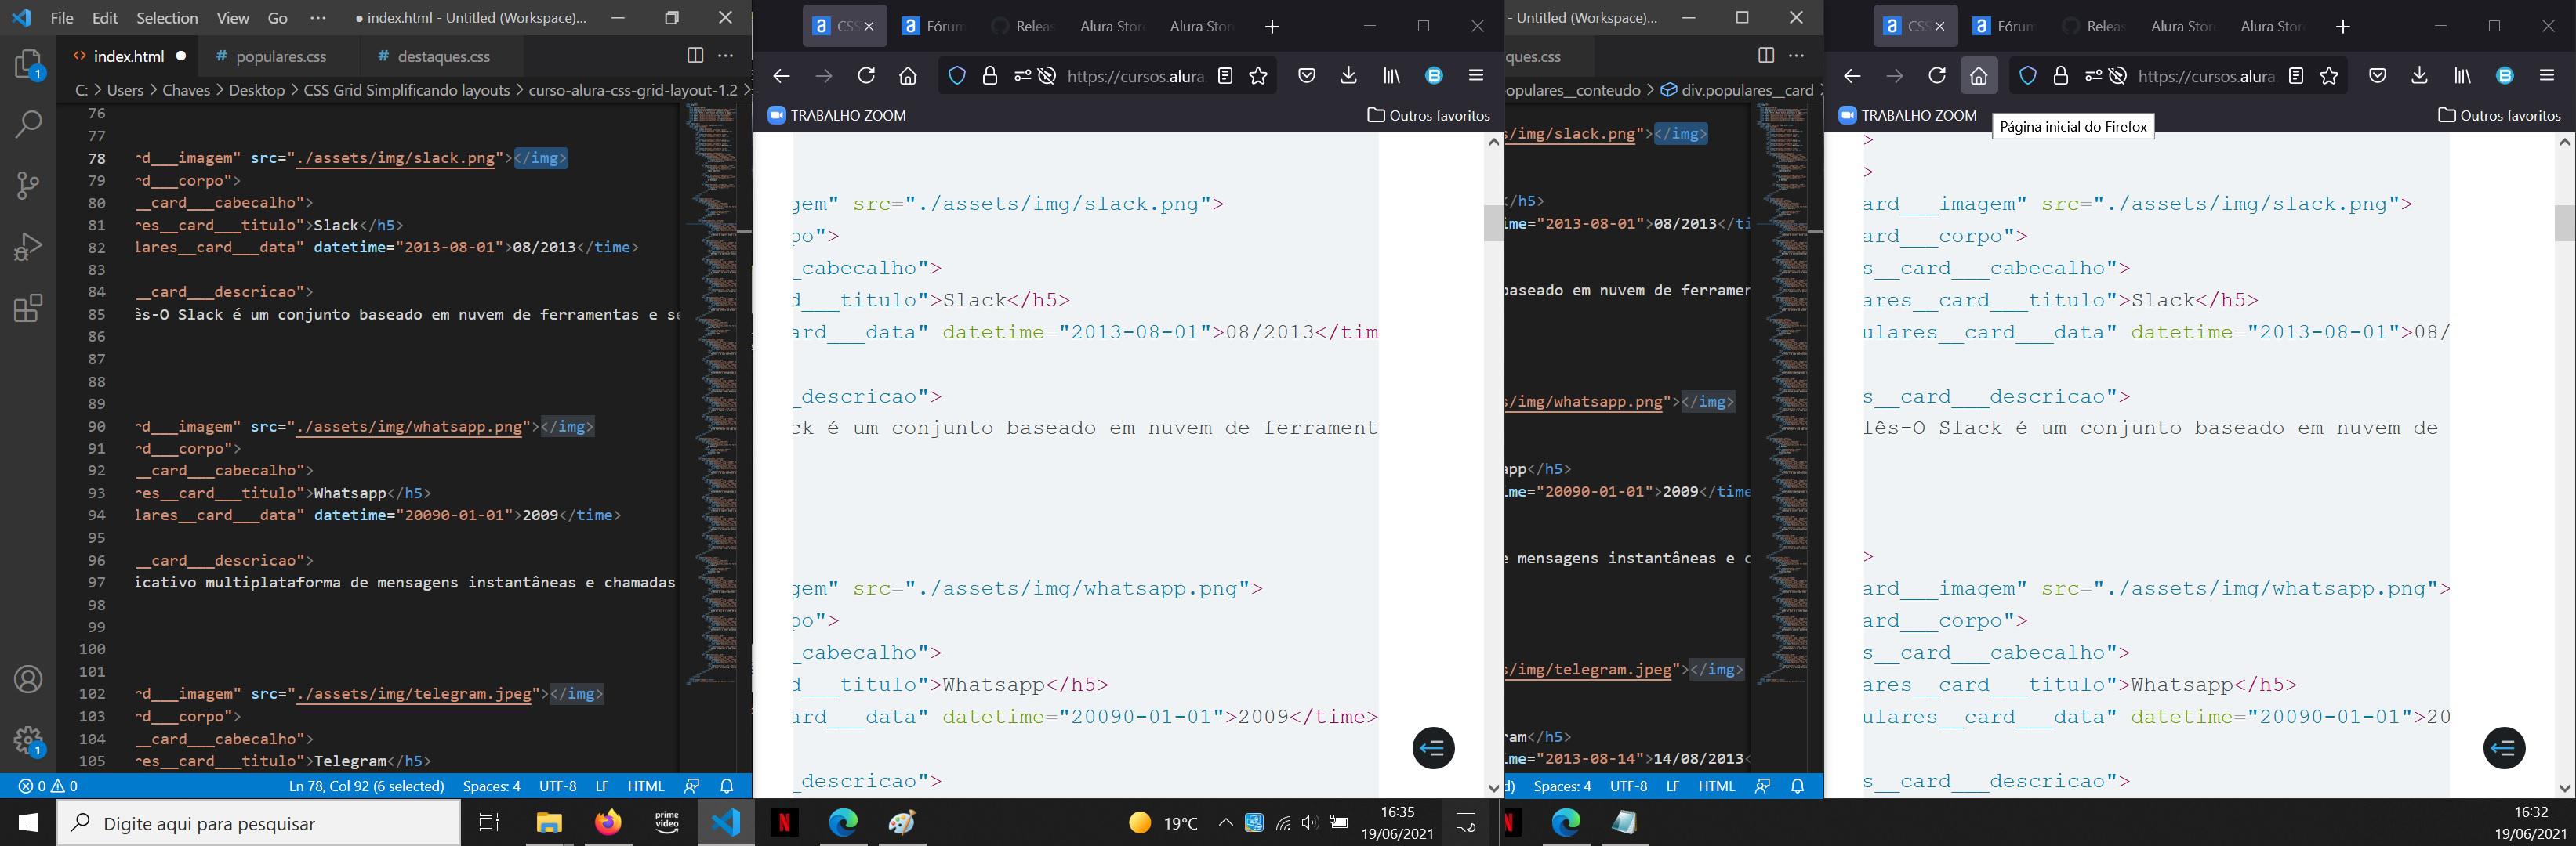
Task: Select the index.html editor tab
Action: 128,56
